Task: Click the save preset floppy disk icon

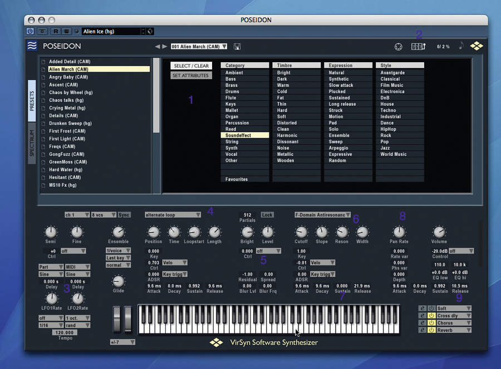Action: (238, 47)
